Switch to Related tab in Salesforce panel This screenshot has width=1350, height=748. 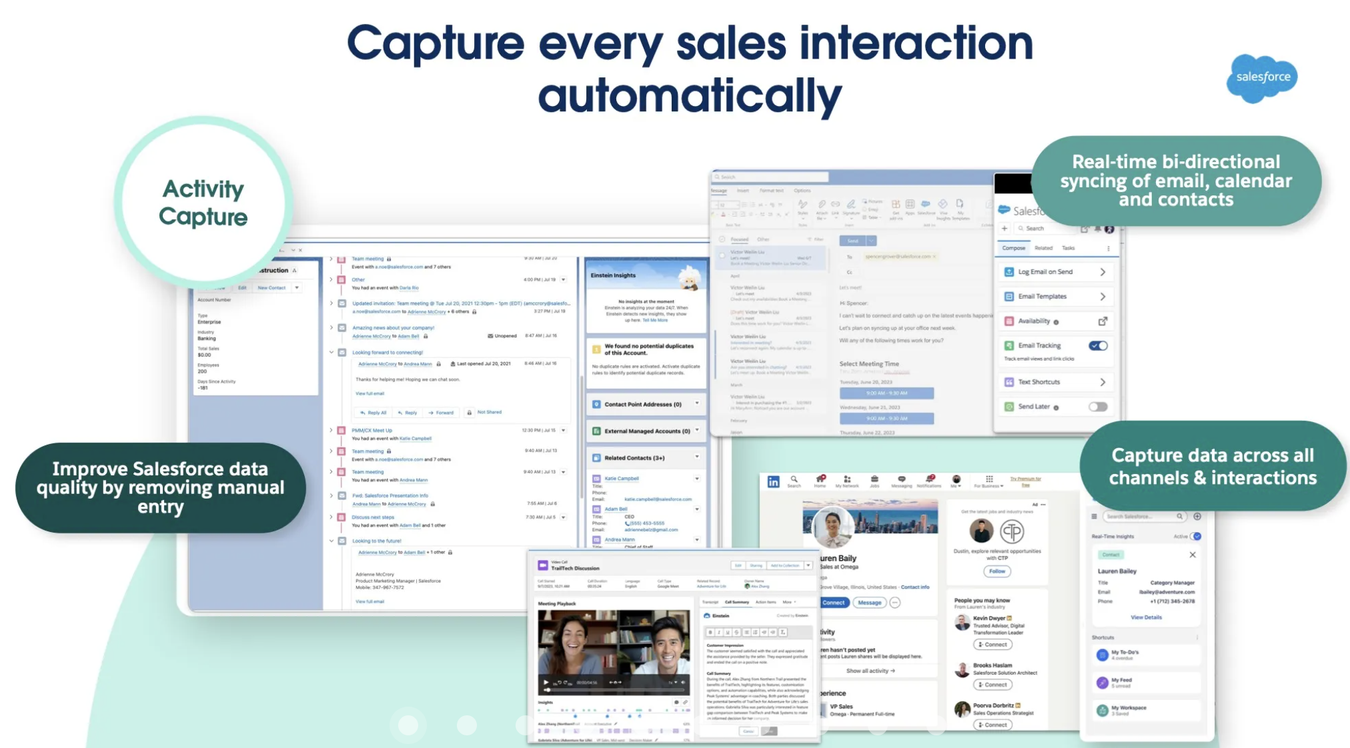pyautogui.click(x=1043, y=248)
